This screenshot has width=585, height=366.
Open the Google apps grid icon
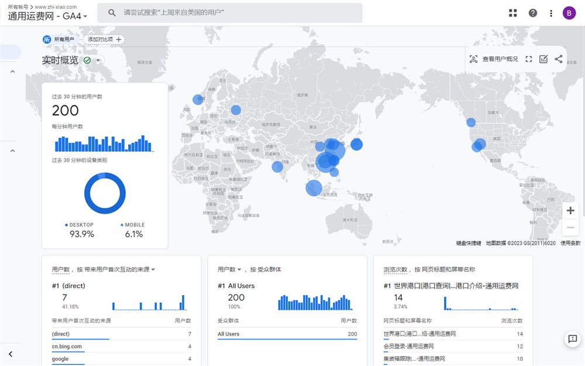click(513, 13)
